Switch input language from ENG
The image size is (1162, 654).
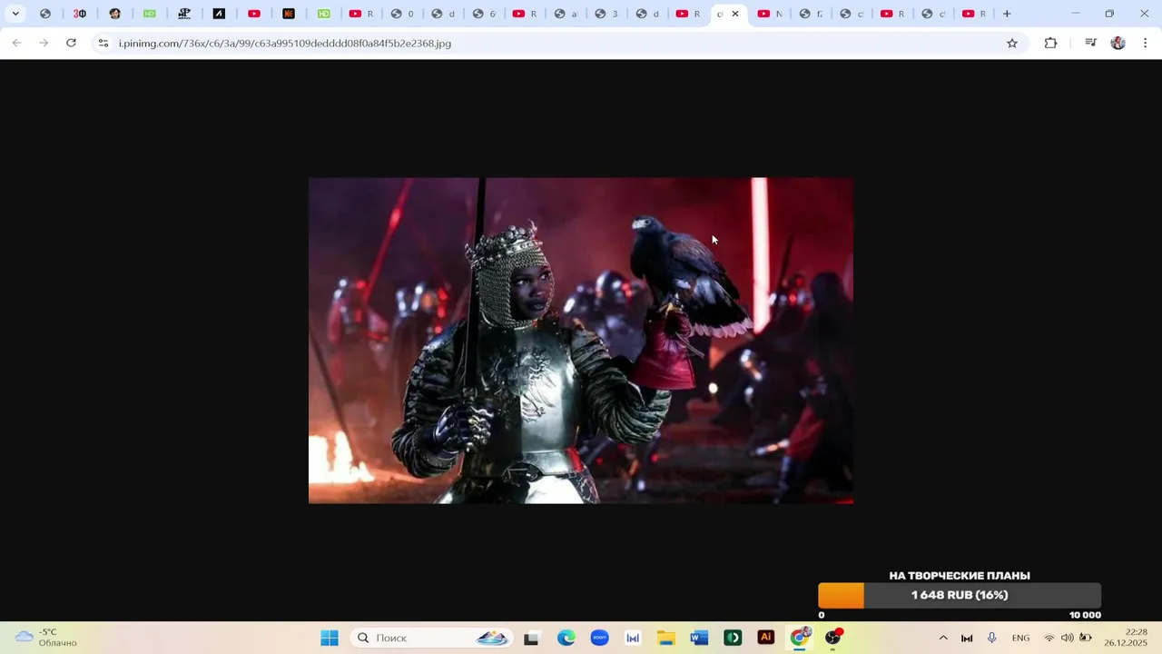coord(1020,638)
